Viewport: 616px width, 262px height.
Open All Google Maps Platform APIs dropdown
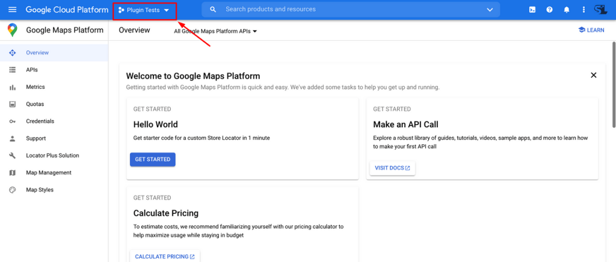click(215, 31)
